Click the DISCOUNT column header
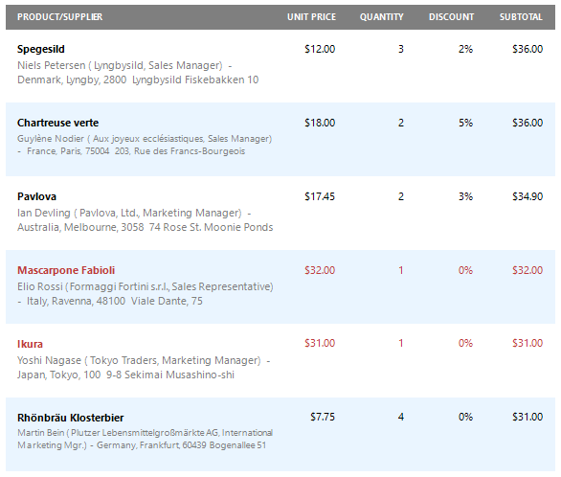561x477 pixels. click(451, 17)
